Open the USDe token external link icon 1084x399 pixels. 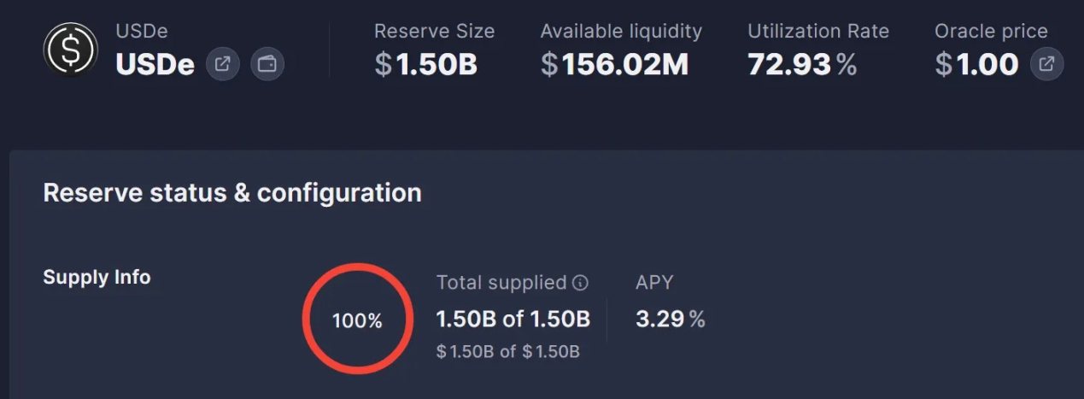[222, 64]
